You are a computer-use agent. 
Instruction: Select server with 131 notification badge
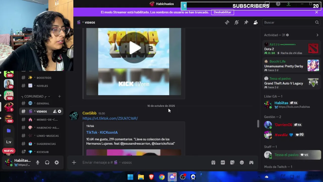[x=9, y=118]
